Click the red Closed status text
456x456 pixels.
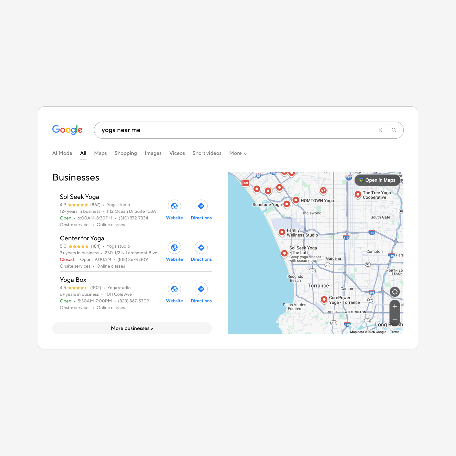67,259
